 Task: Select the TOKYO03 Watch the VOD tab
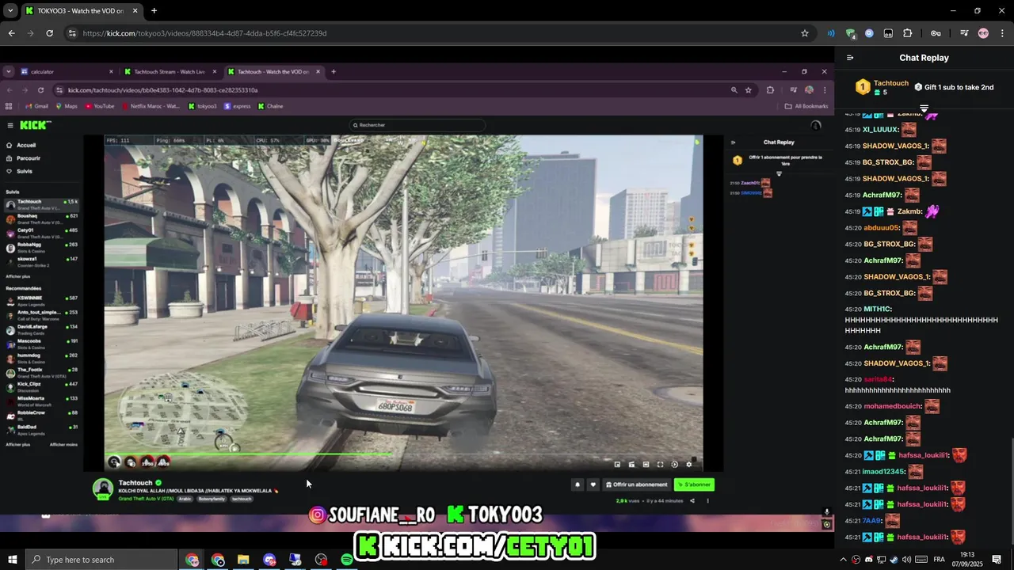(82, 11)
